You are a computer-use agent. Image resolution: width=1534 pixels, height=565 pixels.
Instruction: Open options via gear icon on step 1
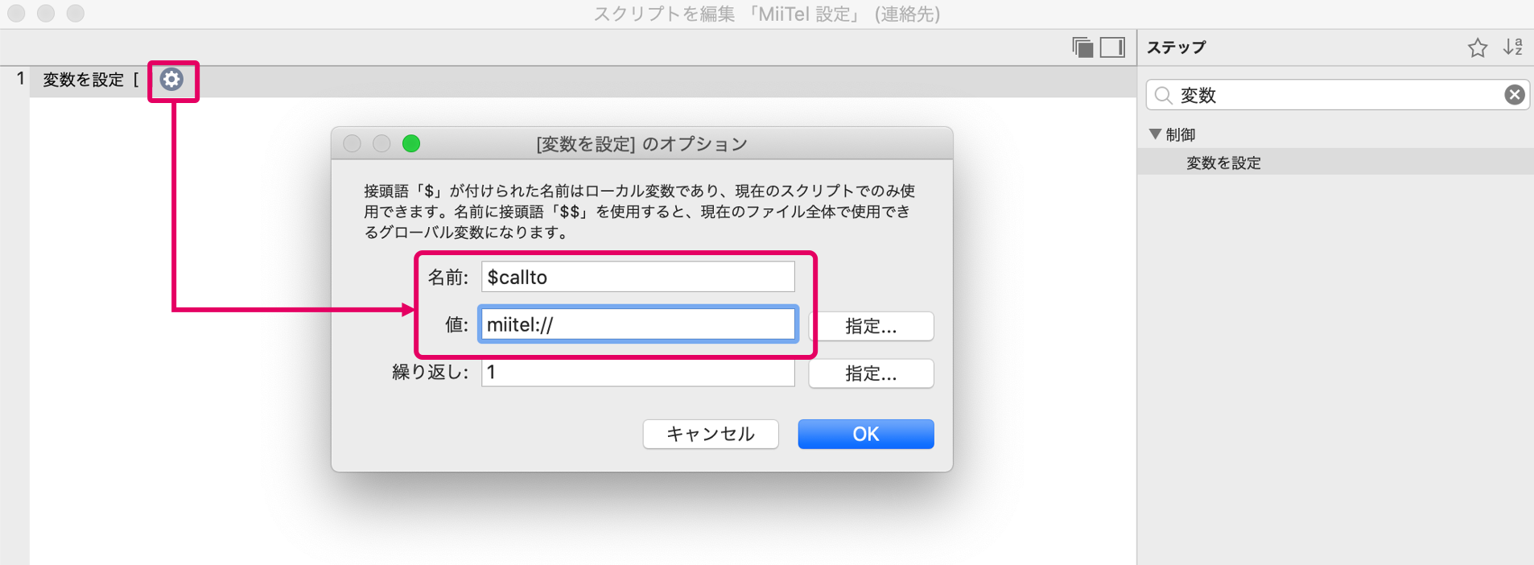[x=171, y=80]
